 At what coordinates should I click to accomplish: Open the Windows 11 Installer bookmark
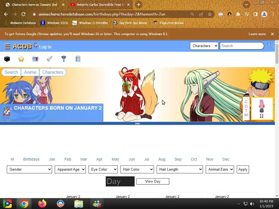click(90, 23)
